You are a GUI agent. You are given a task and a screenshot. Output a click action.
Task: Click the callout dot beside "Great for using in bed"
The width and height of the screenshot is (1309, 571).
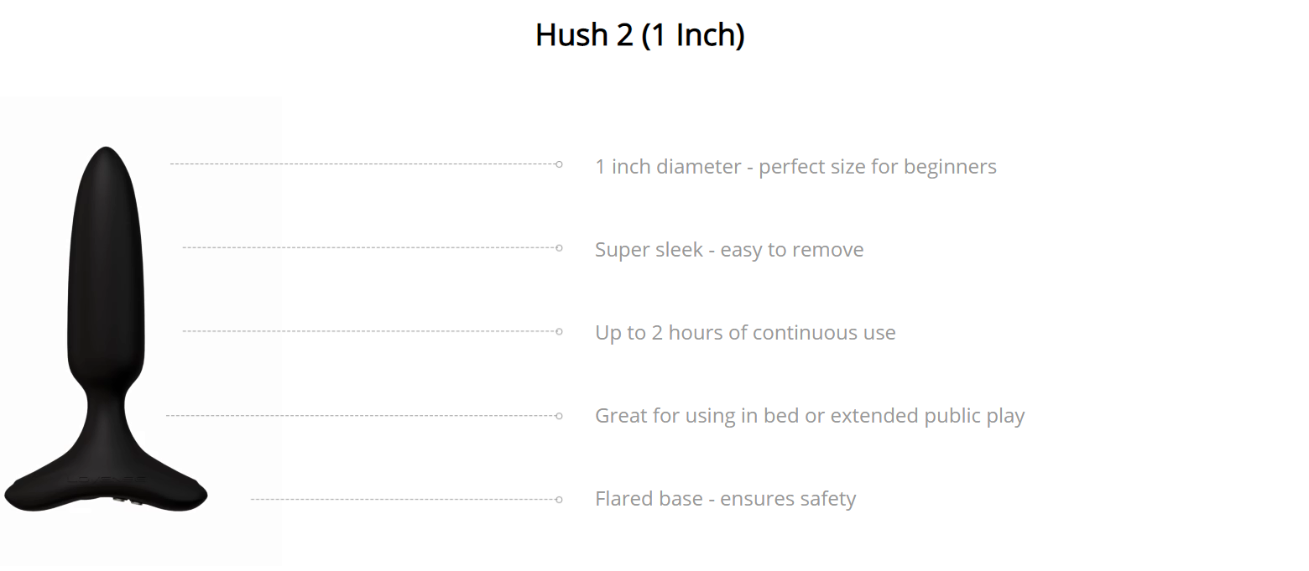click(x=559, y=415)
